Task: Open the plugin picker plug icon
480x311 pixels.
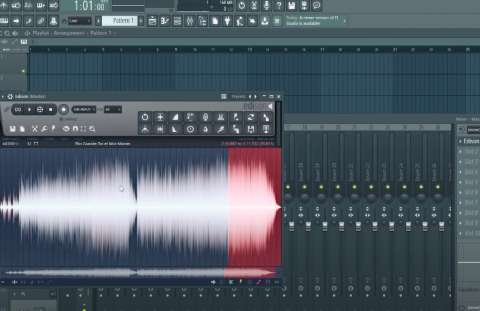Action: (x=228, y=21)
